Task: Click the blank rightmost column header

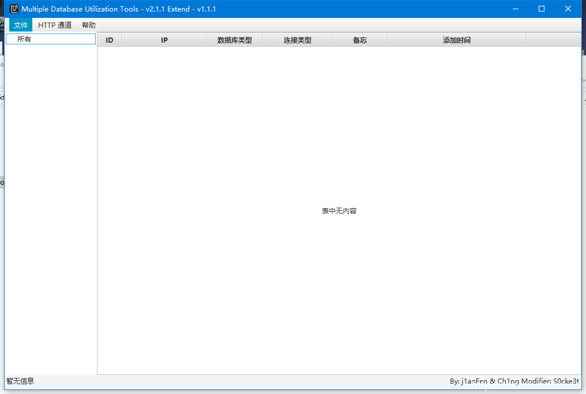Action: point(553,40)
